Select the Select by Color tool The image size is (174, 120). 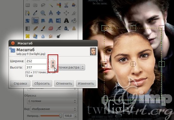click(59, 5)
